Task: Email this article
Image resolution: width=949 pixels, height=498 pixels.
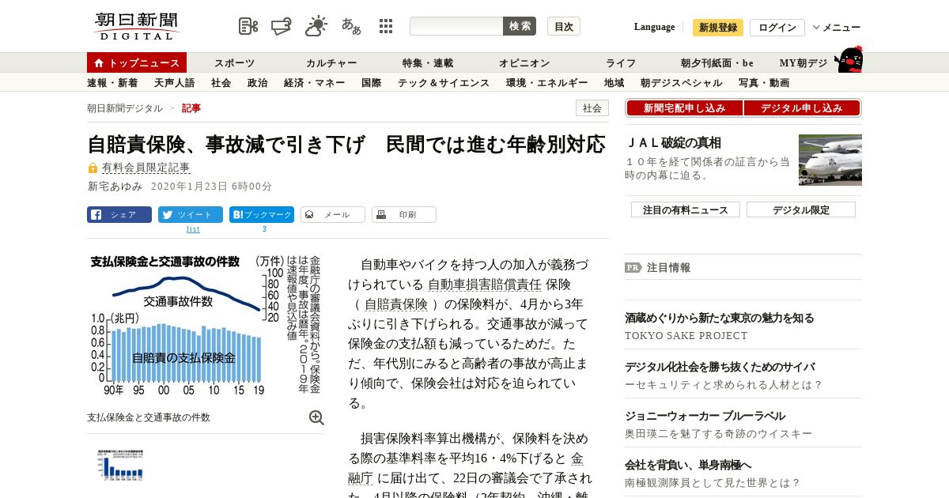Action: pyautogui.click(x=333, y=214)
